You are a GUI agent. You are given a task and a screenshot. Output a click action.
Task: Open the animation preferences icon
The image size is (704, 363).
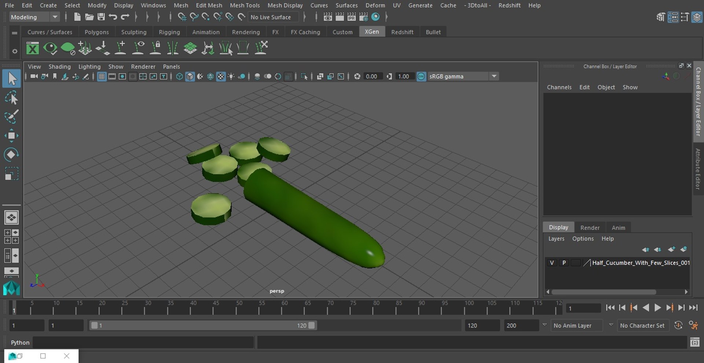693,325
